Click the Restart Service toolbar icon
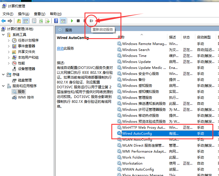This screenshot has height=176, width=219. 91,21
